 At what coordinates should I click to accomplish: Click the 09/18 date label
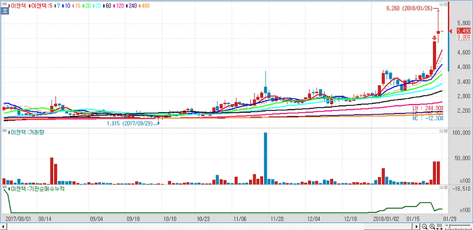tap(132, 218)
